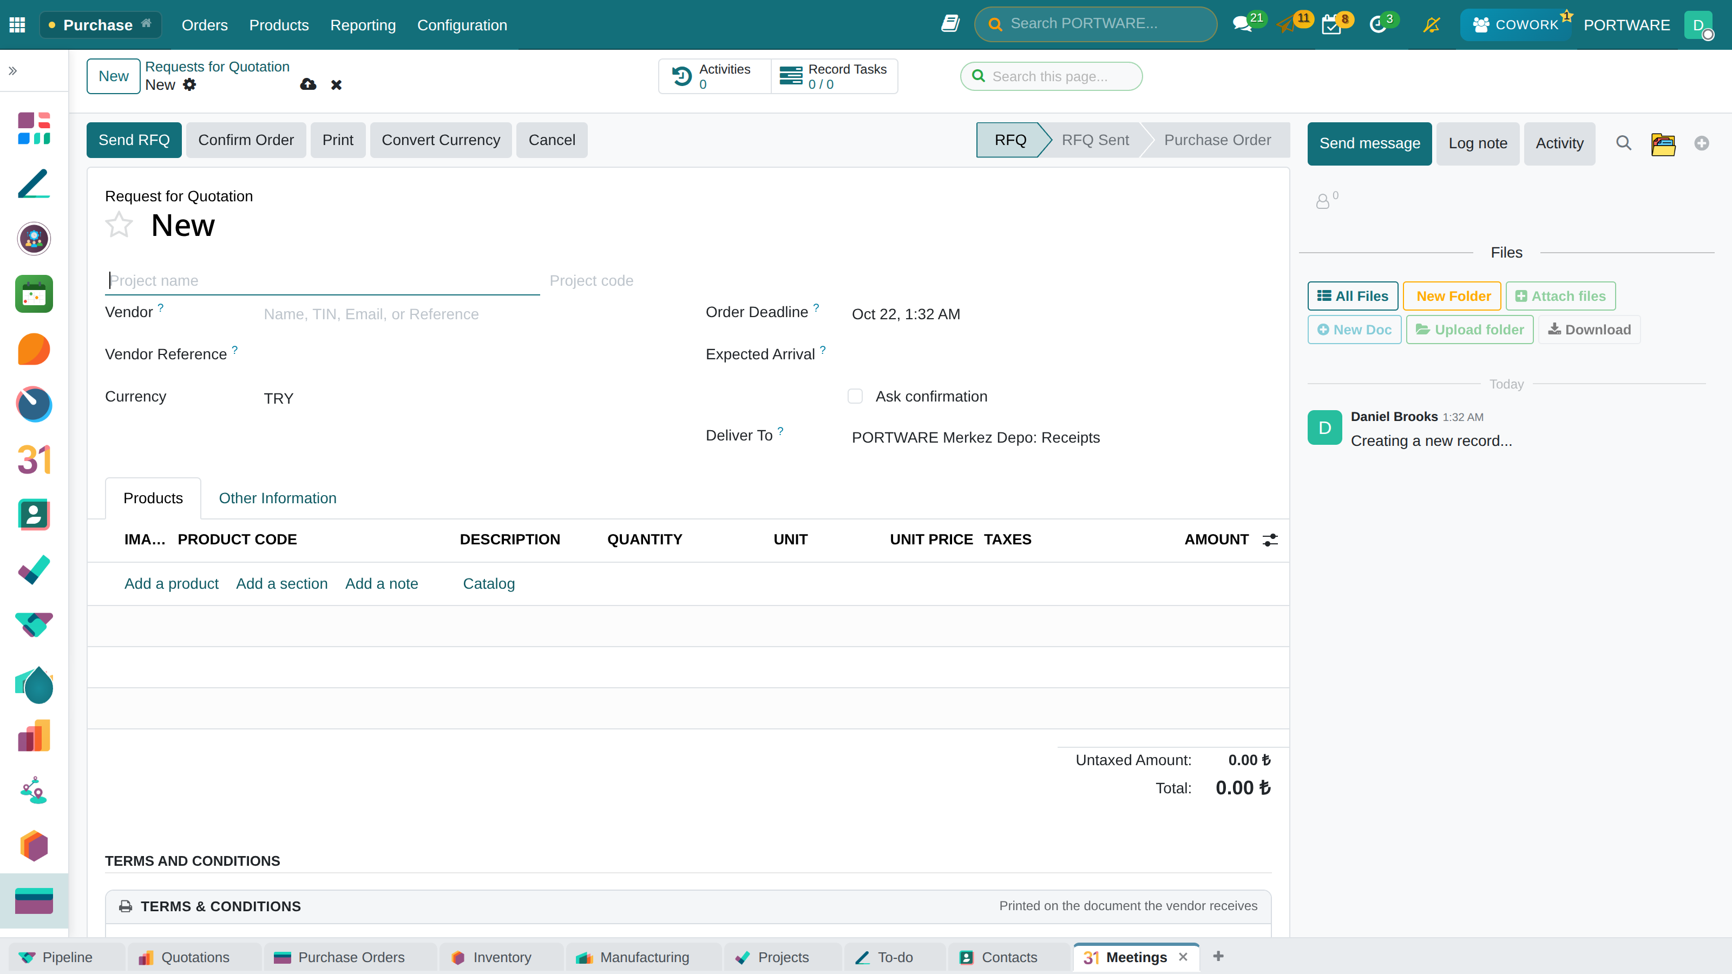Viewport: 1732px width, 974px height.
Task: Open column options icon in products table
Action: [1270, 540]
